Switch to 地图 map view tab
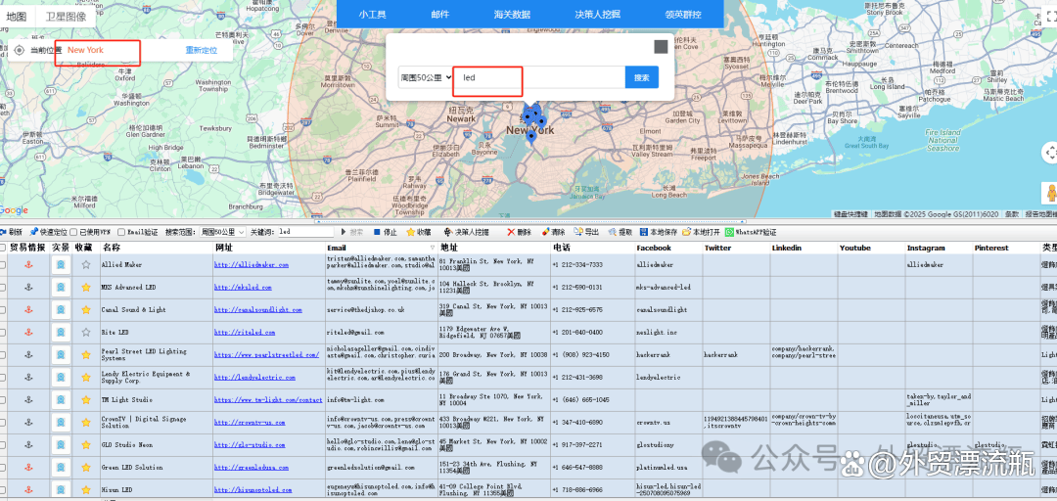This screenshot has height=501, width=1057. (x=17, y=17)
